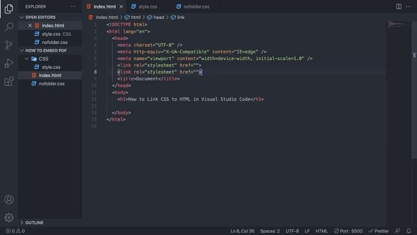Click the minimap code preview
The height and width of the screenshot is (235, 417).
click(399, 25)
